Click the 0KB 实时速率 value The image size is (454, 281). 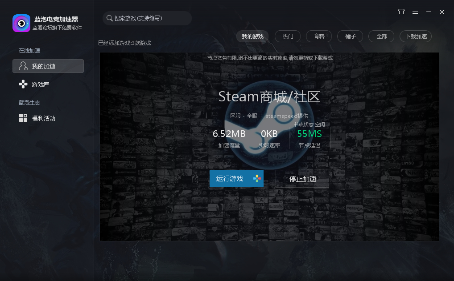[269, 134]
